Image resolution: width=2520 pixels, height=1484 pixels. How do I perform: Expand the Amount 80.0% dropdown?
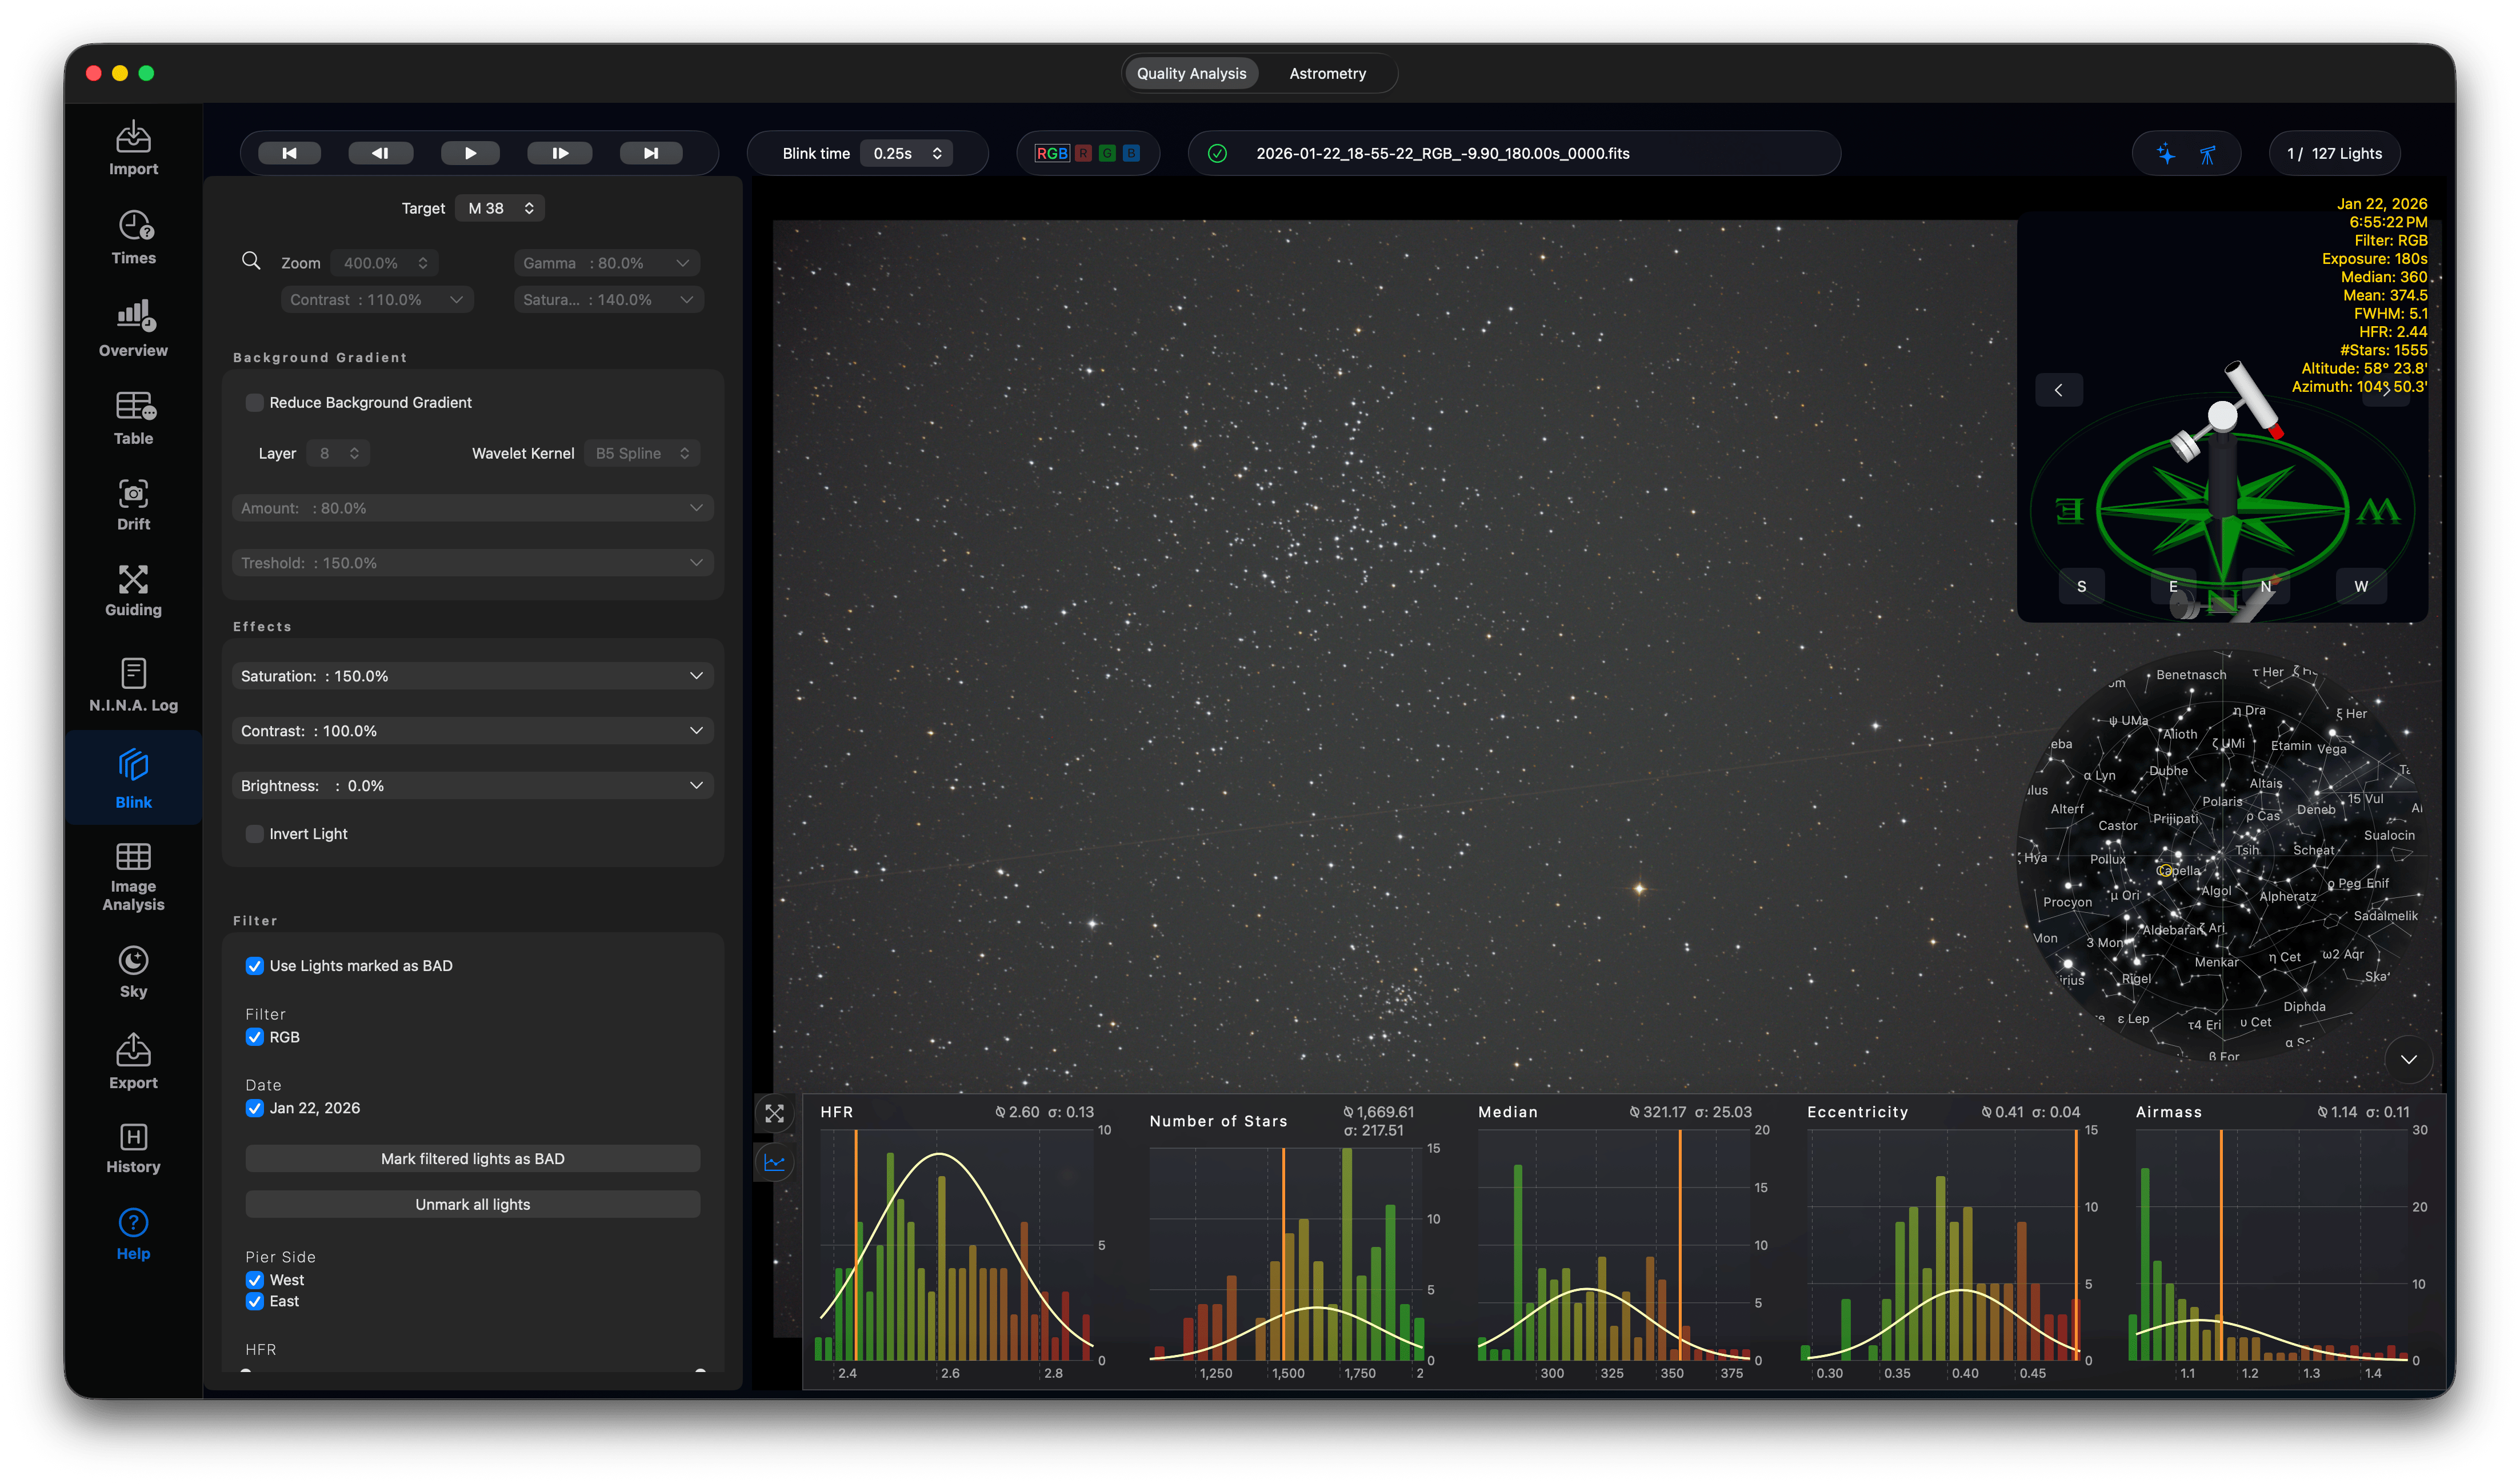point(472,508)
